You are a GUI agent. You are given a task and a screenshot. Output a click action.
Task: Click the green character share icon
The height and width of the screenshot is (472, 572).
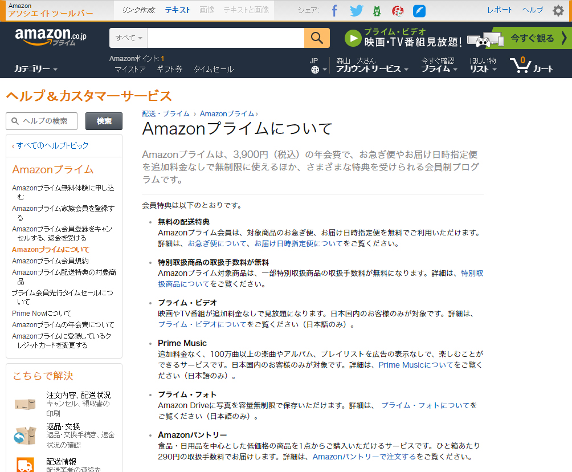(x=377, y=10)
